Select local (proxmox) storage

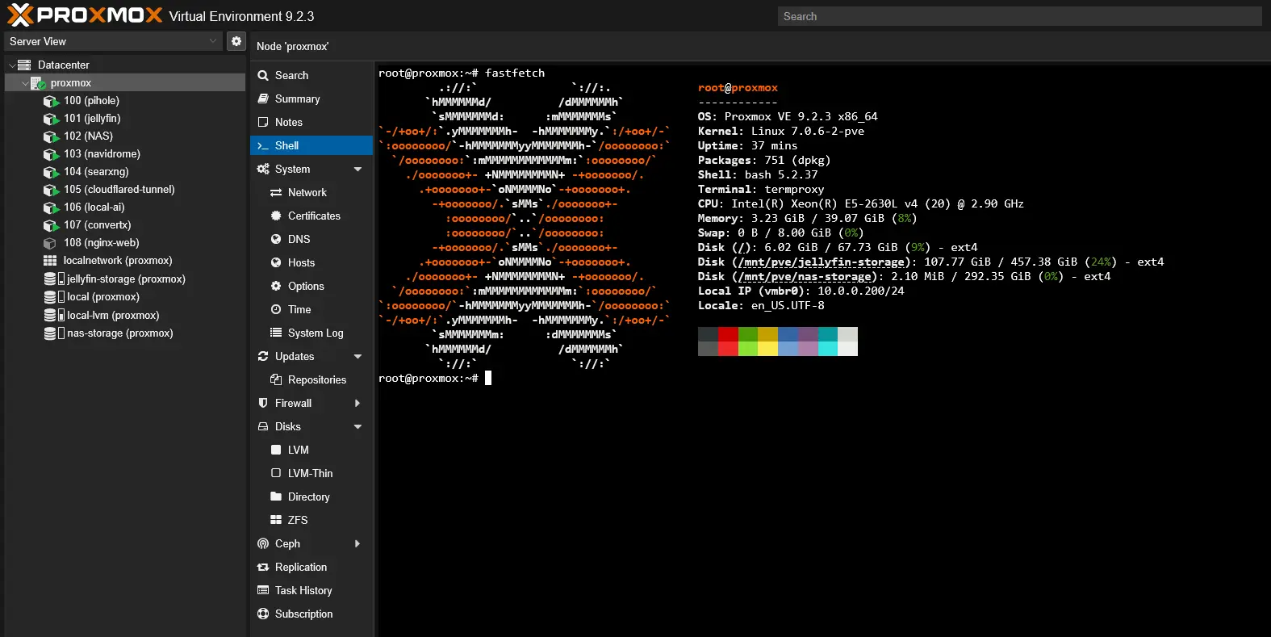[x=125, y=296]
